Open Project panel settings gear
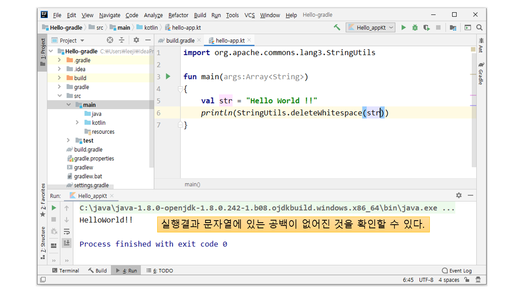Image resolution: width=520 pixels, height=292 pixels. (x=136, y=40)
